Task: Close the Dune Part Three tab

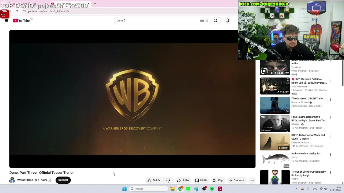Action: coord(88,4)
